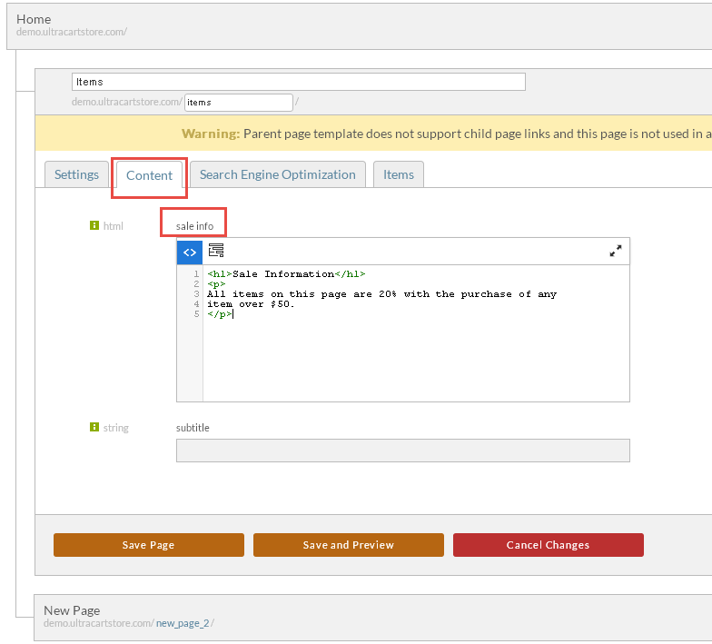Select the Content tab

(149, 175)
